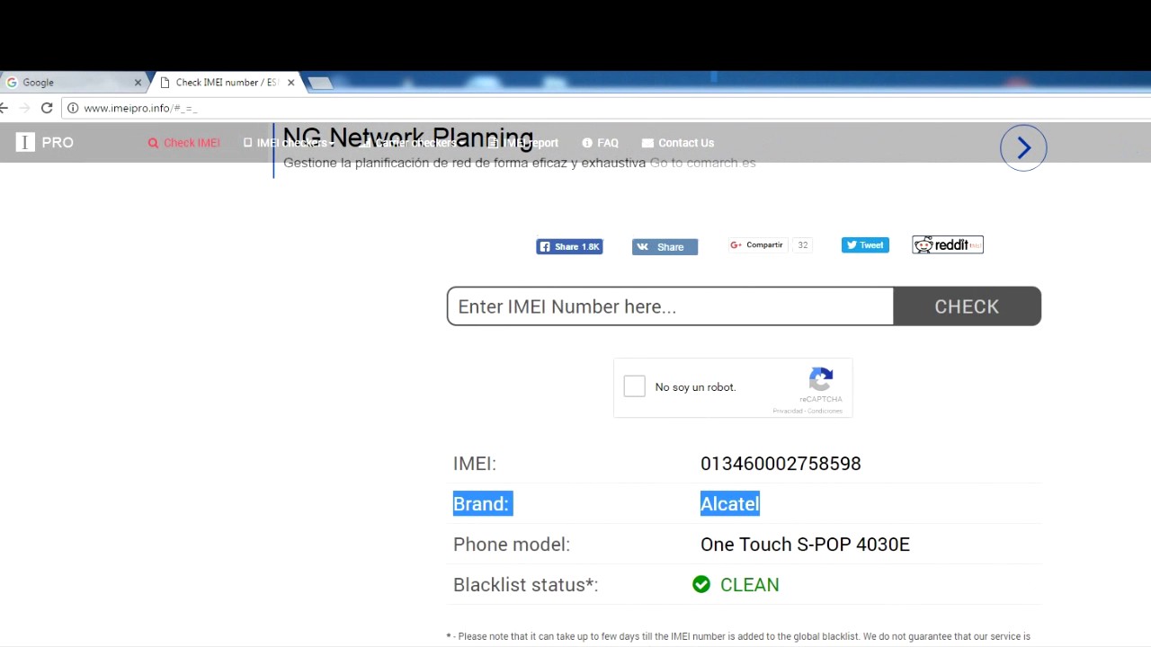Reload the current page
The image size is (1151, 647).
coord(47,108)
